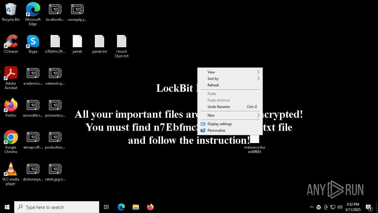
Task: Click the printer tray icon
Action: point(319,207)
